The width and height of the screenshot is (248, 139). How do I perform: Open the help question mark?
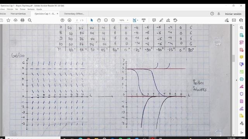click(212, 14)
